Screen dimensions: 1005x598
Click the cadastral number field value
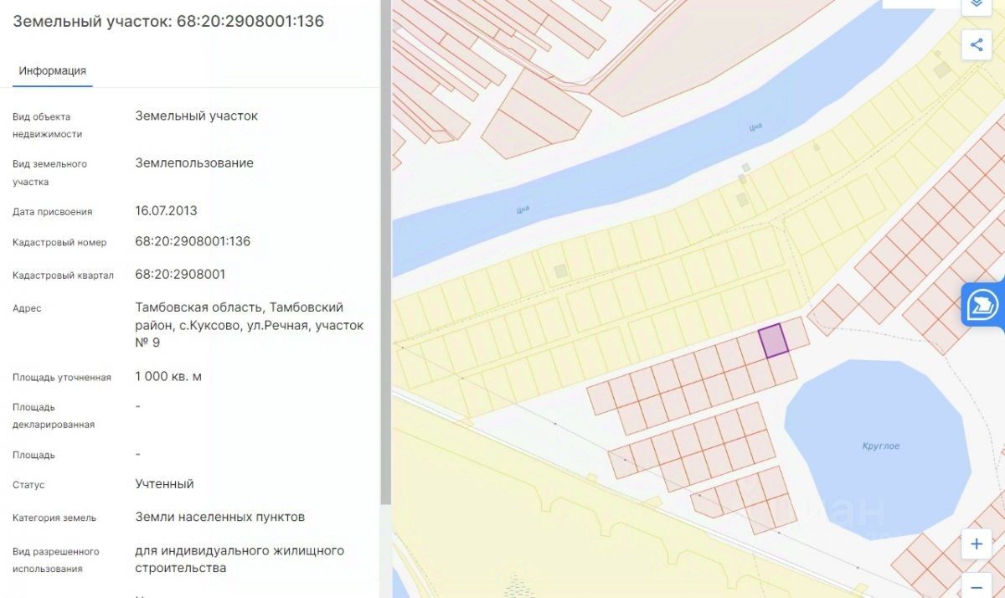tap(193, 242)
